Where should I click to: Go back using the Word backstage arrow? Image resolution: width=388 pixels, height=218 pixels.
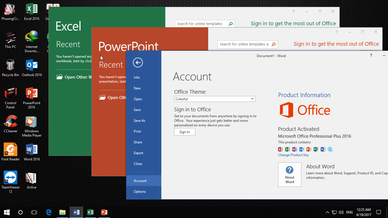[x=138, y=62]
